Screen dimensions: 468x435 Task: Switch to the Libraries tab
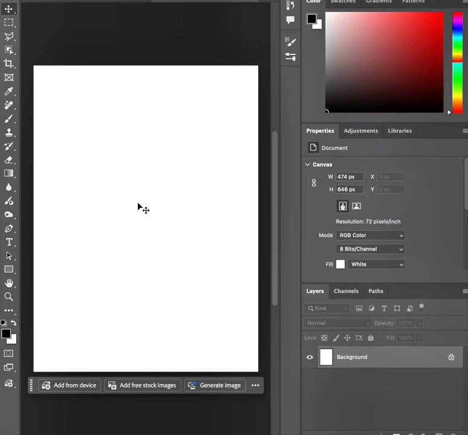click(x=400, y=131)
